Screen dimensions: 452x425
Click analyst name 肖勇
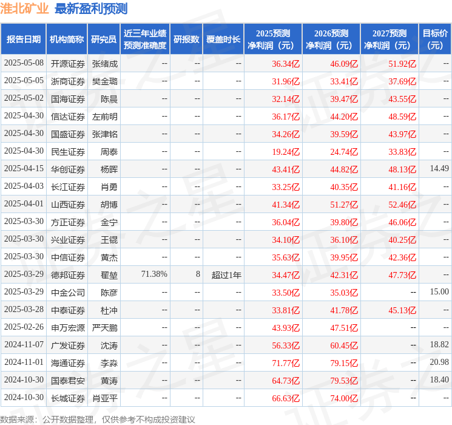pyautogui.click(x=109, y=186)
